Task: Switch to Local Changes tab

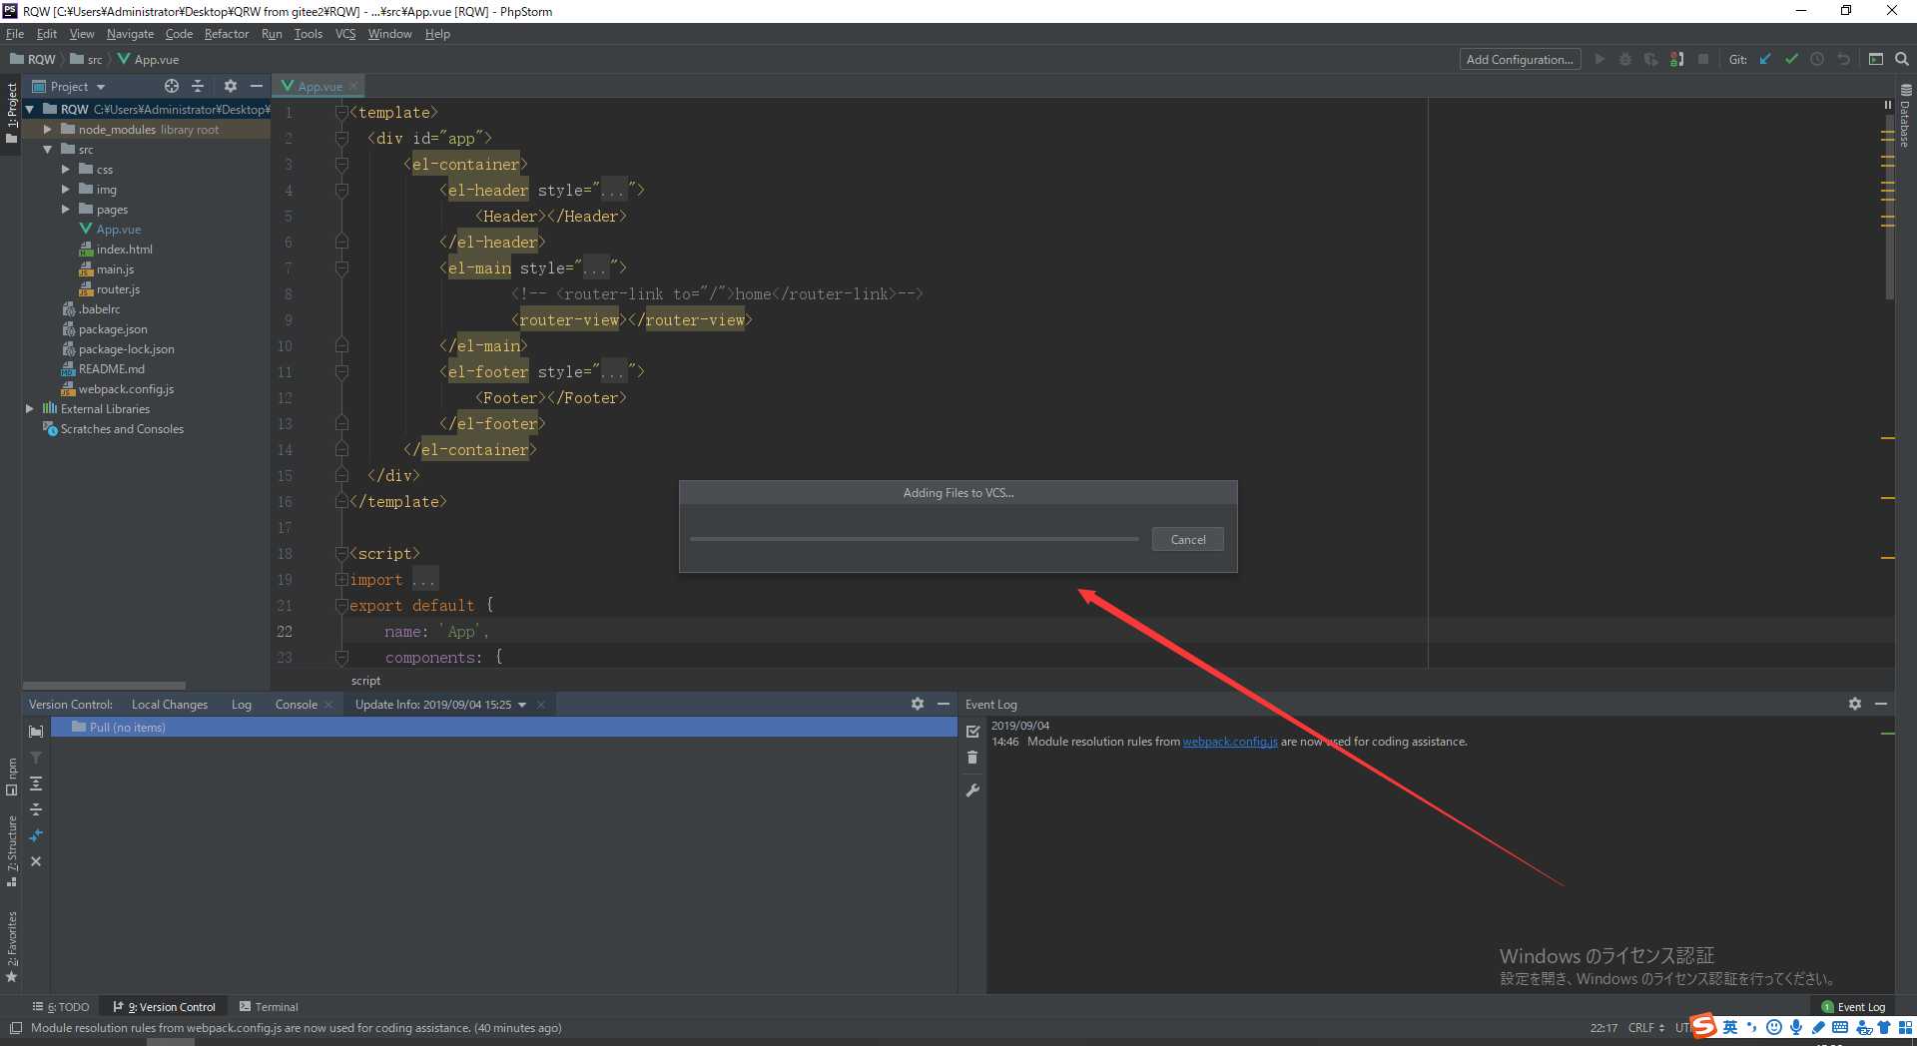Action: [170, 705]
